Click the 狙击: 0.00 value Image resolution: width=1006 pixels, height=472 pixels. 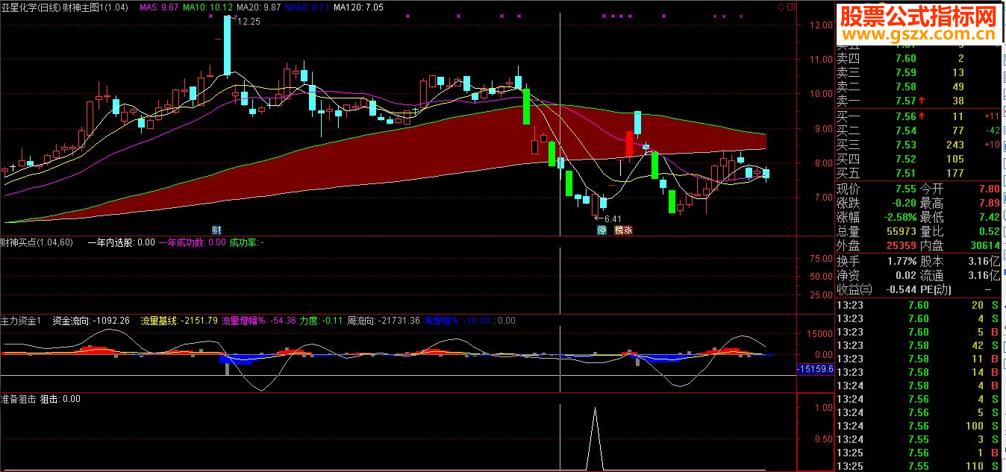tap(60, 399)
